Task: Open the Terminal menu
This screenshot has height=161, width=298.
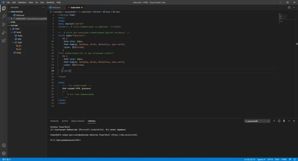Action: click(x=50, y=2)
